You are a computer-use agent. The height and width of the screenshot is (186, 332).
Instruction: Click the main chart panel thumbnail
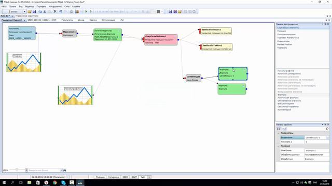pyautogui.click(x=24, y=62)
